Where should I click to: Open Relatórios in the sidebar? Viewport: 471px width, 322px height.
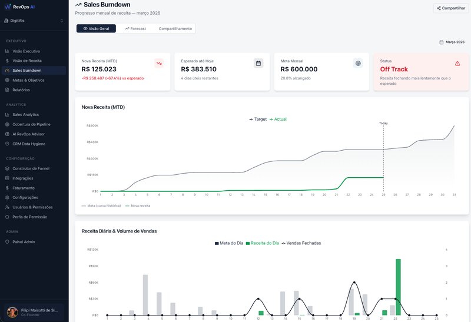click(34, 90)
